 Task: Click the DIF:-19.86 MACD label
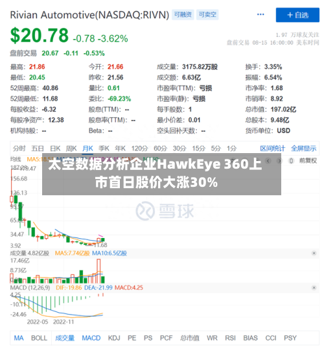(x=69, y=287)
